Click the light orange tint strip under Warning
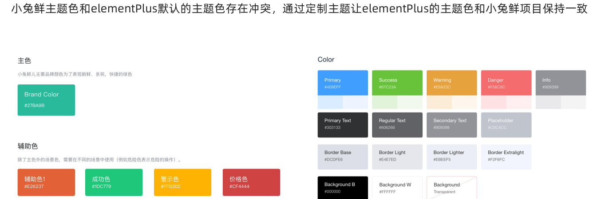This screenshot has width=605, height=199. 452,102
